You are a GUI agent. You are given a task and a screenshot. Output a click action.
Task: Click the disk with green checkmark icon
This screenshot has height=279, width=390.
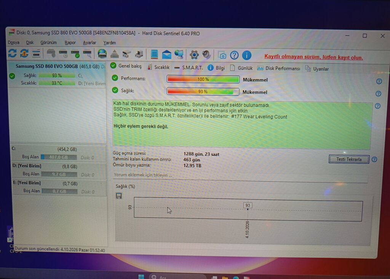[75, 54]
